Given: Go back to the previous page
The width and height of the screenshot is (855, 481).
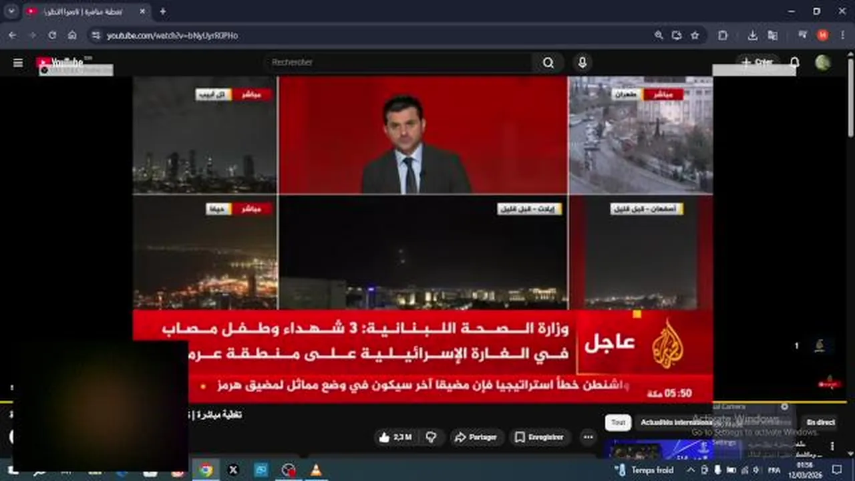Looking at the screenshot, I should click(13, 35).
